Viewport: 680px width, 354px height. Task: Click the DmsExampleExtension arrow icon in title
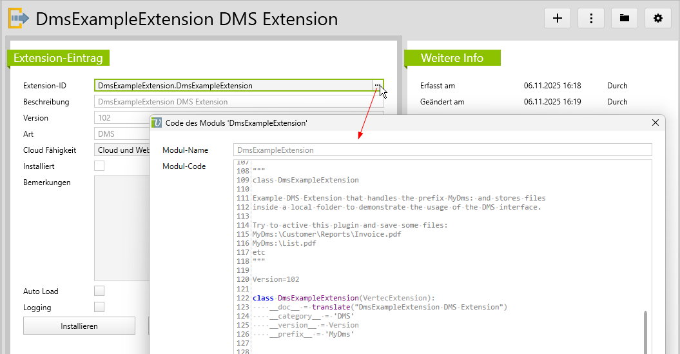point(18,19)
